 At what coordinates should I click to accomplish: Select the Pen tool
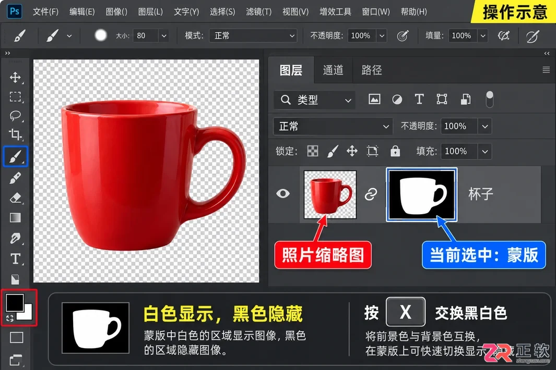[x=15, y=238]
